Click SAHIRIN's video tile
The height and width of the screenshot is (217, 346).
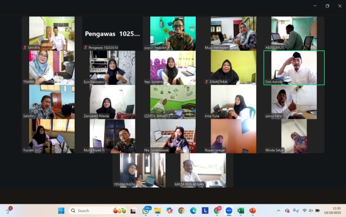(51, 34)
